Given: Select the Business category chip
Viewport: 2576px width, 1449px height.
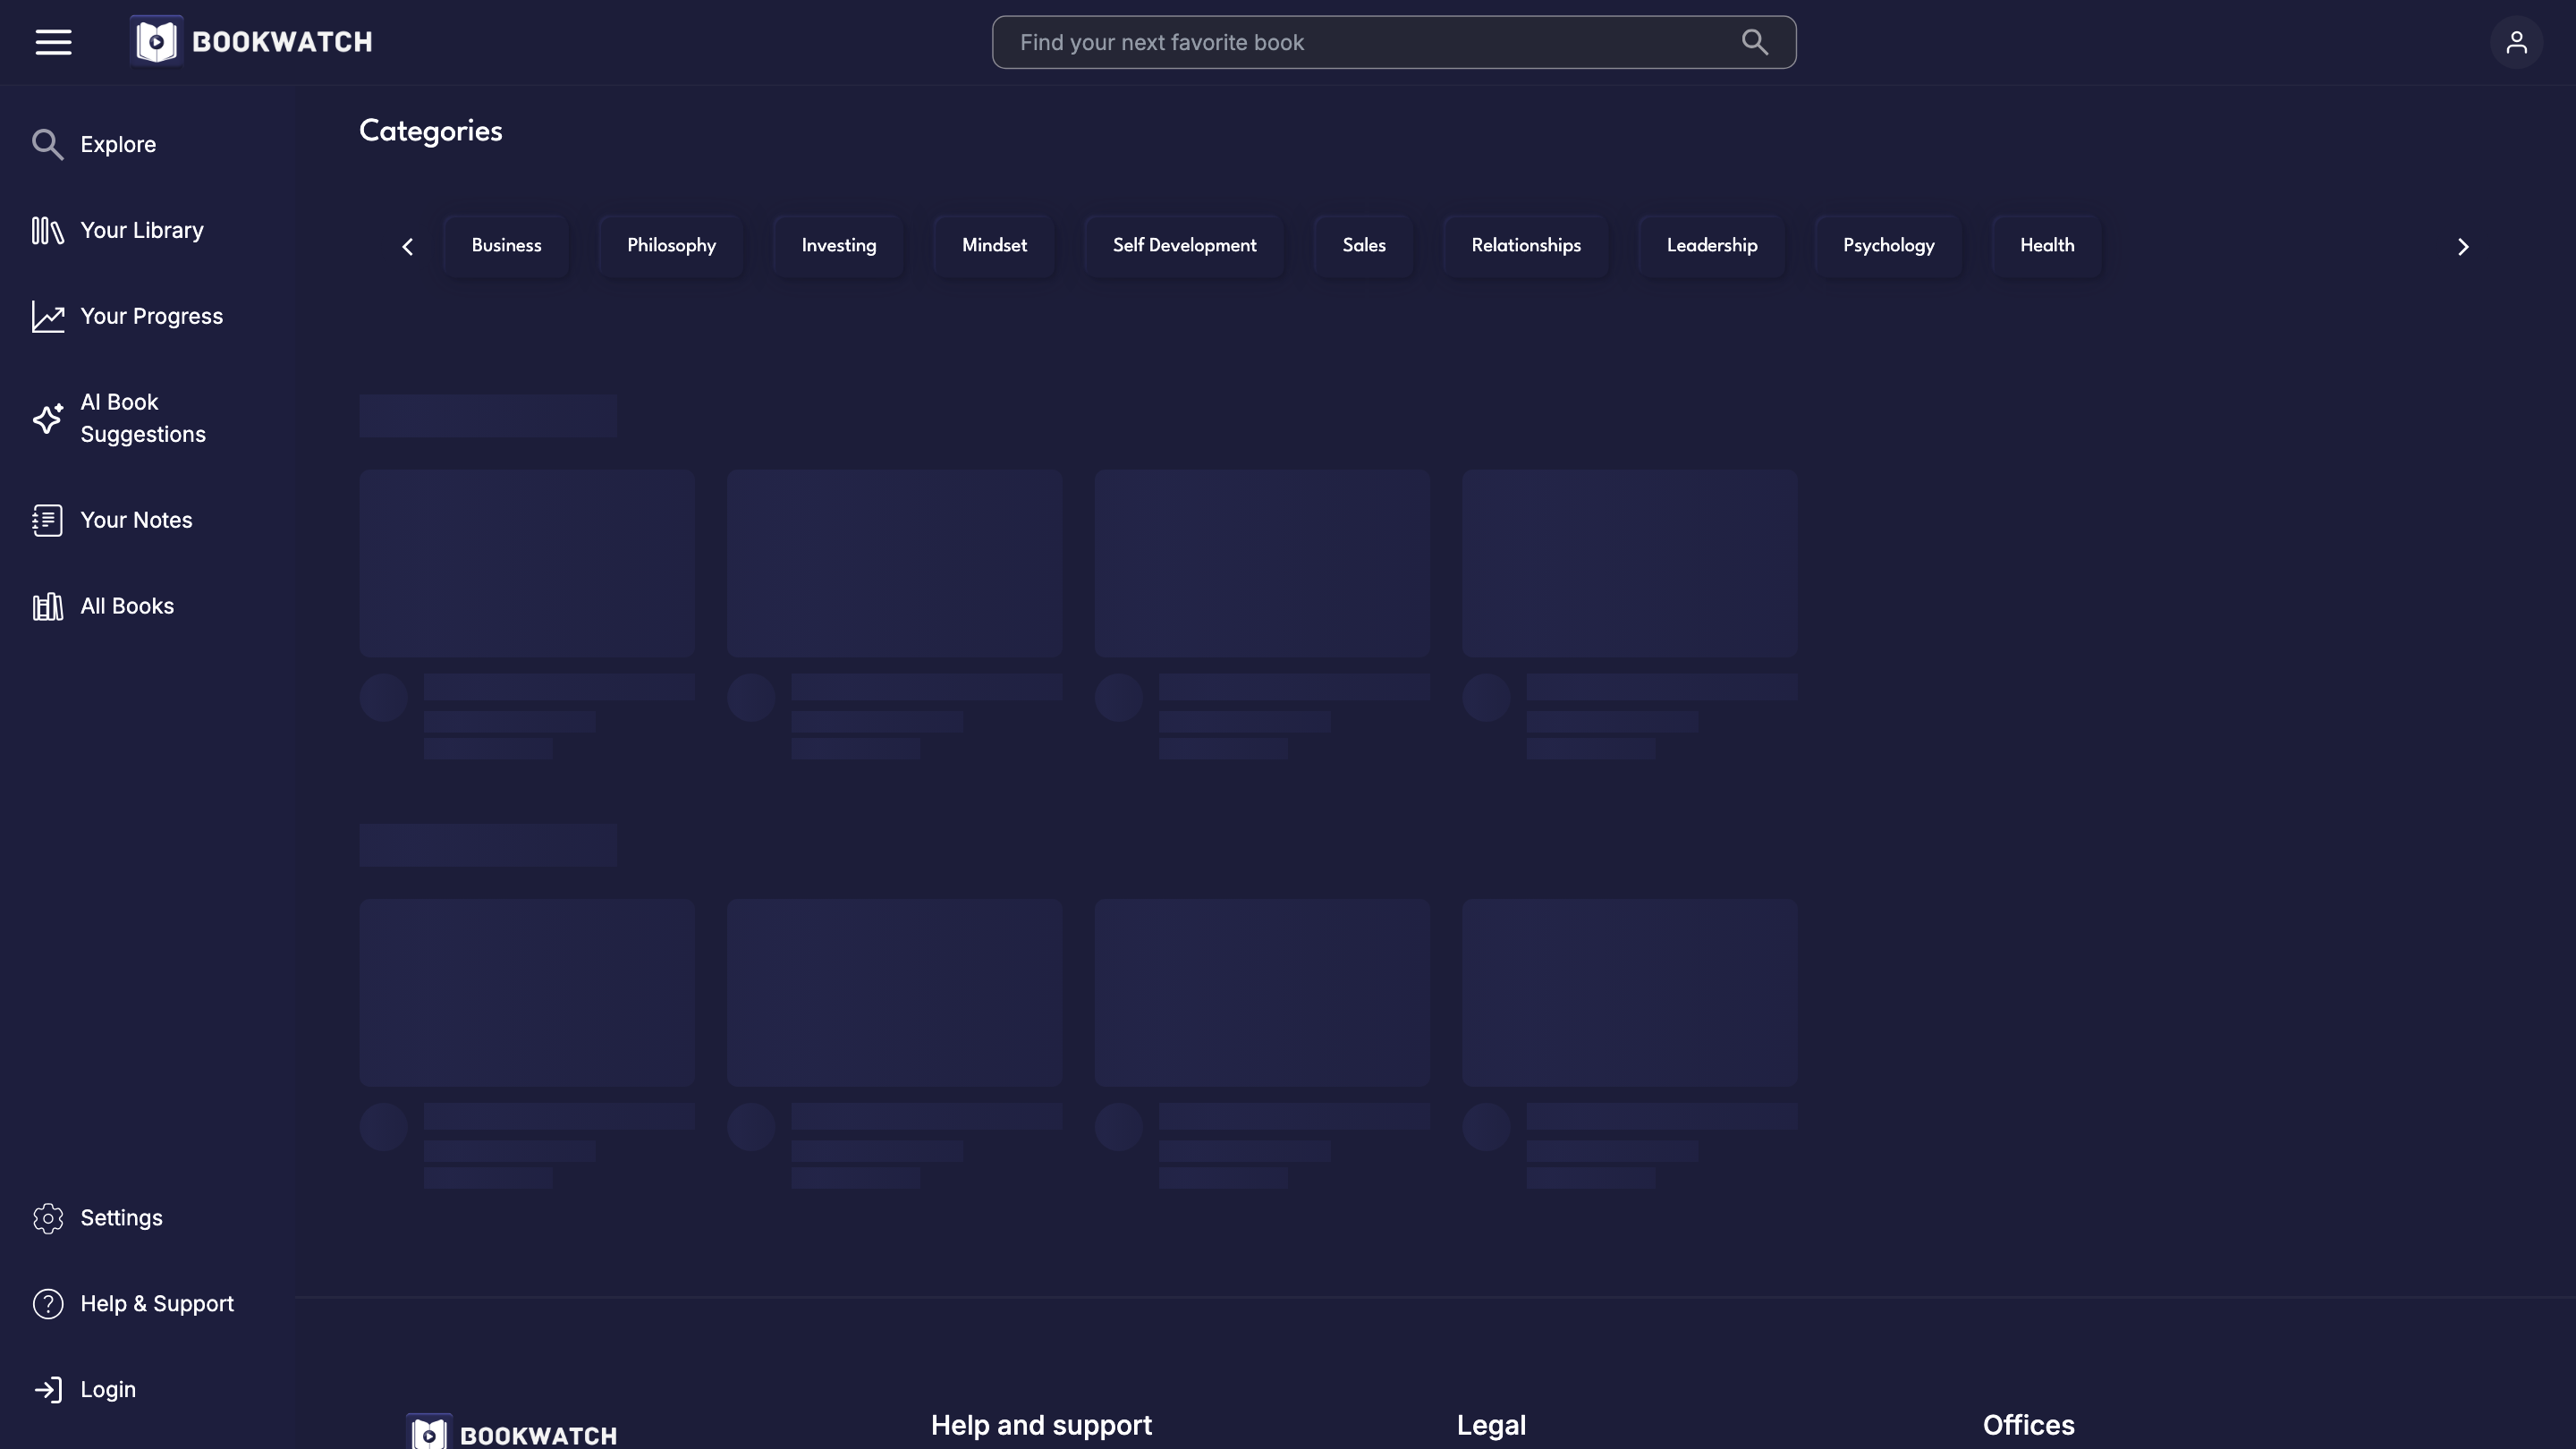Looking at the screenshot, I should coord(506,246).
